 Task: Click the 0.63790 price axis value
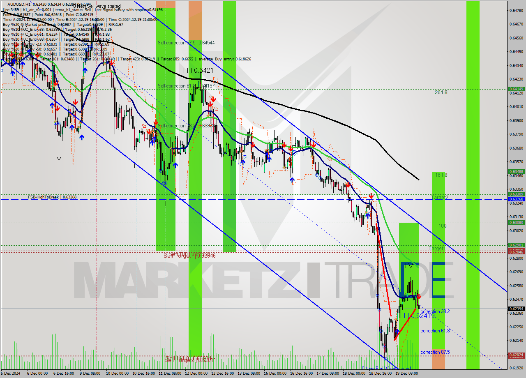point(516,134)
